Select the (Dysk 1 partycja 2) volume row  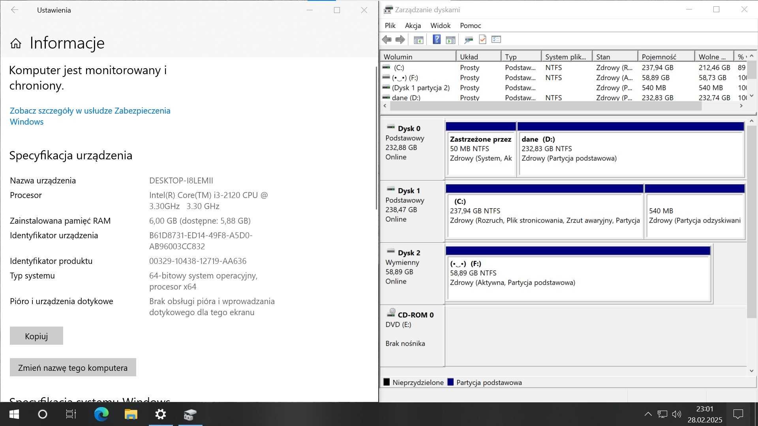564,88
